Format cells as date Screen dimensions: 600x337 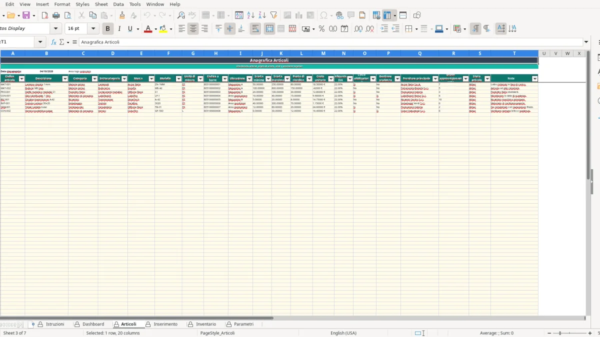point(344,29)
